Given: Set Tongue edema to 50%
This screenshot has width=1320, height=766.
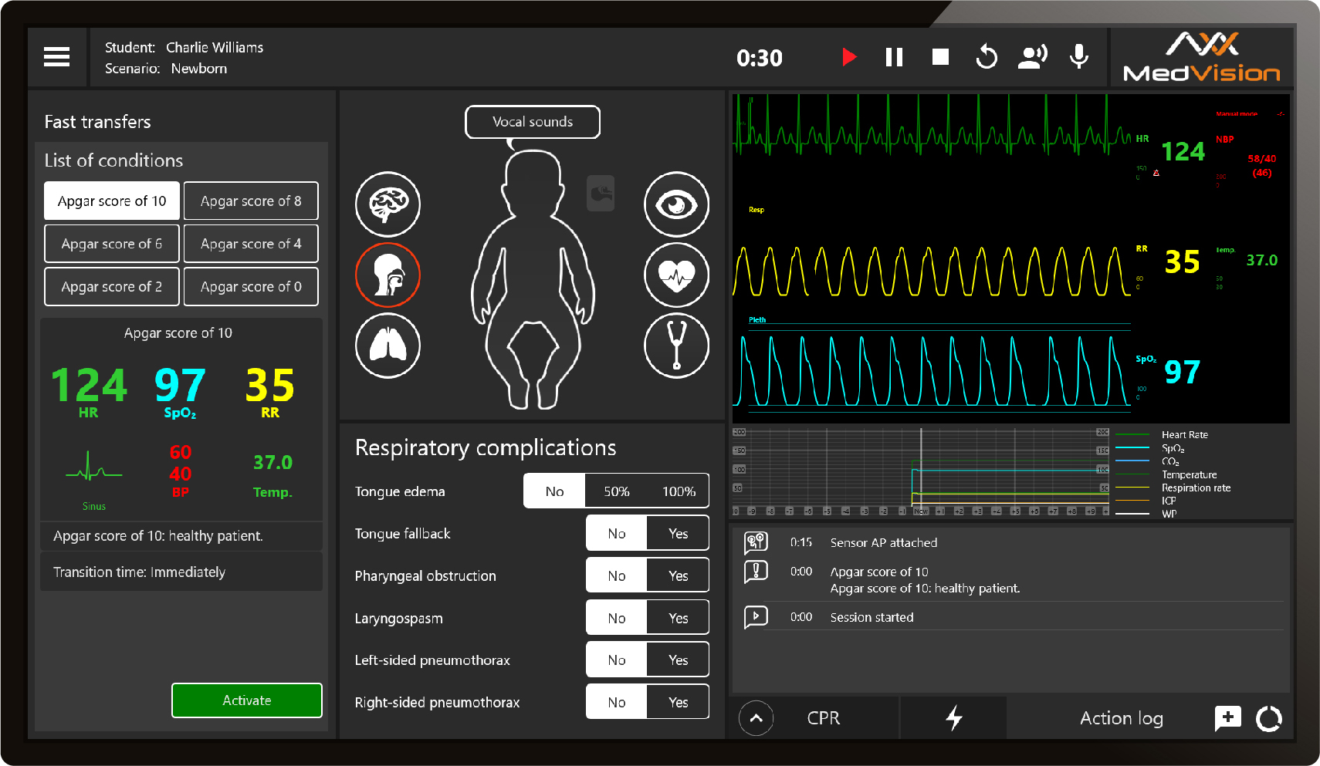Looking at the screenshot, I should tap(616, 491).
